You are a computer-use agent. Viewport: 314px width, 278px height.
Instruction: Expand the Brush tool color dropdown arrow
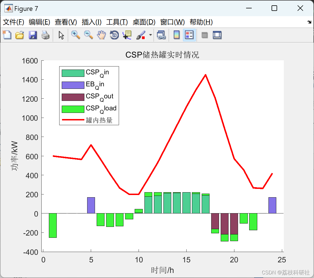tap(150, 35)
